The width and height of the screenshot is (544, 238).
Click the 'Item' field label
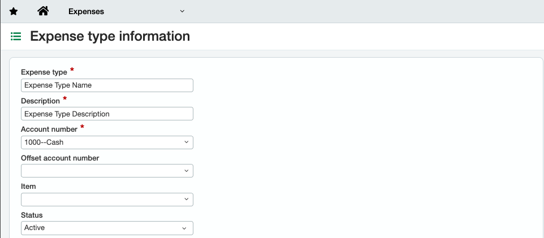[28, 186]
